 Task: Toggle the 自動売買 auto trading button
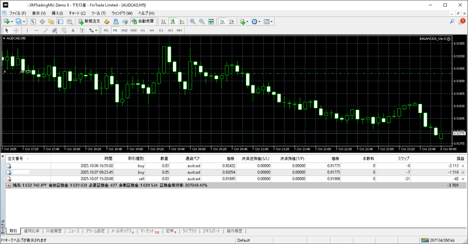point(143,21)
